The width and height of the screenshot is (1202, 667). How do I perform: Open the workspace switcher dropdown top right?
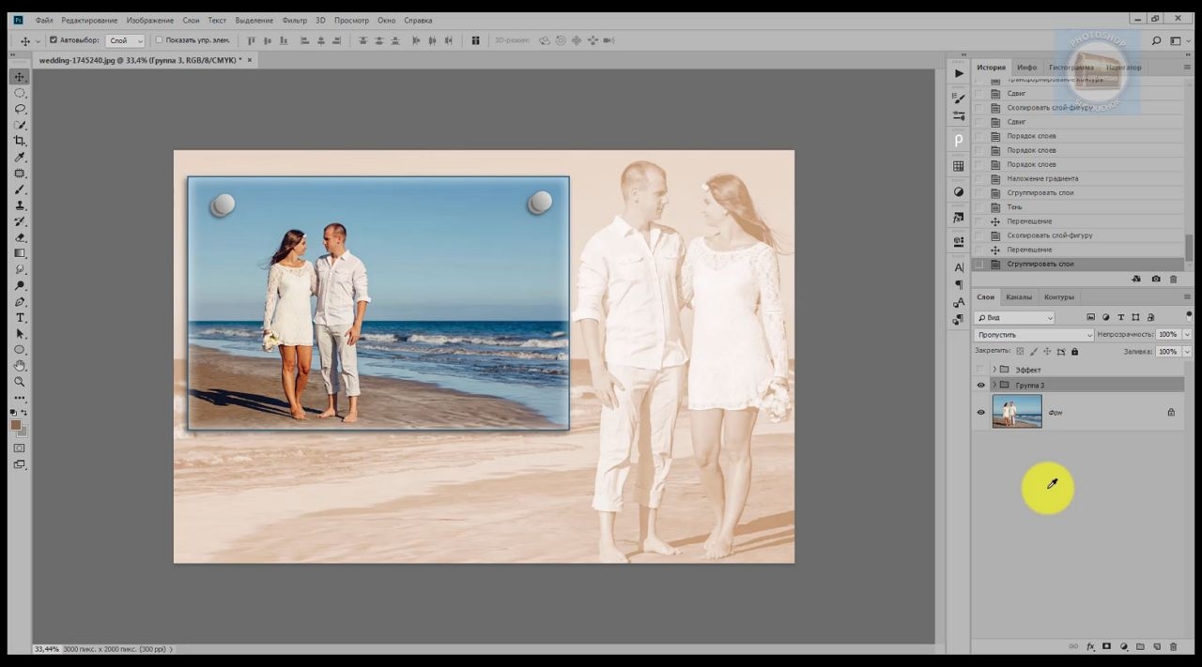(1177, 40)
